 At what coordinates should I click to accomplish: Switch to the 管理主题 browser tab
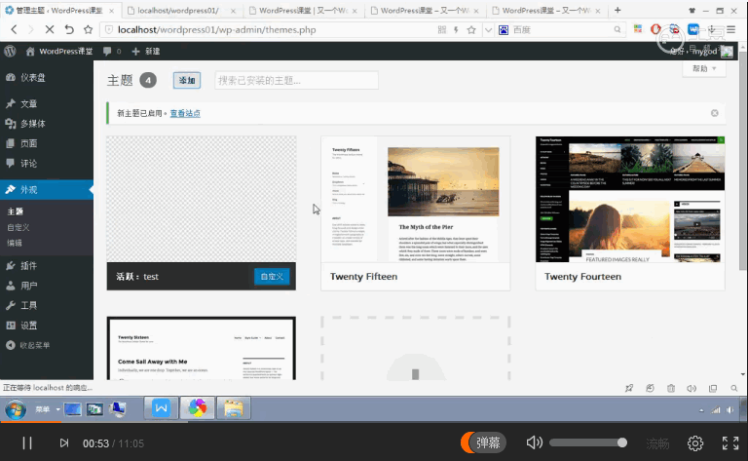pyautogui.click(x=60, y=10)
